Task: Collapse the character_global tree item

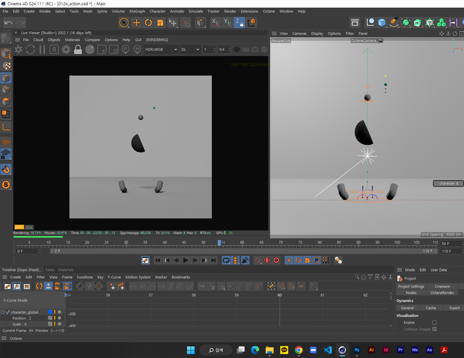Action: coord(3,312)
